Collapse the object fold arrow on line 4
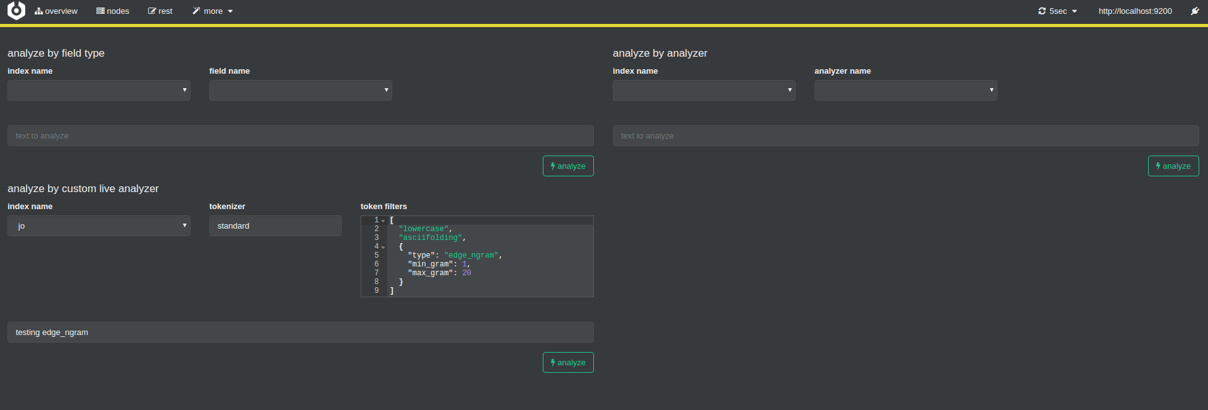 (383, 248)
